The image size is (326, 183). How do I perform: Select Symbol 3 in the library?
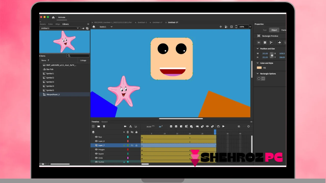point(50,82)
